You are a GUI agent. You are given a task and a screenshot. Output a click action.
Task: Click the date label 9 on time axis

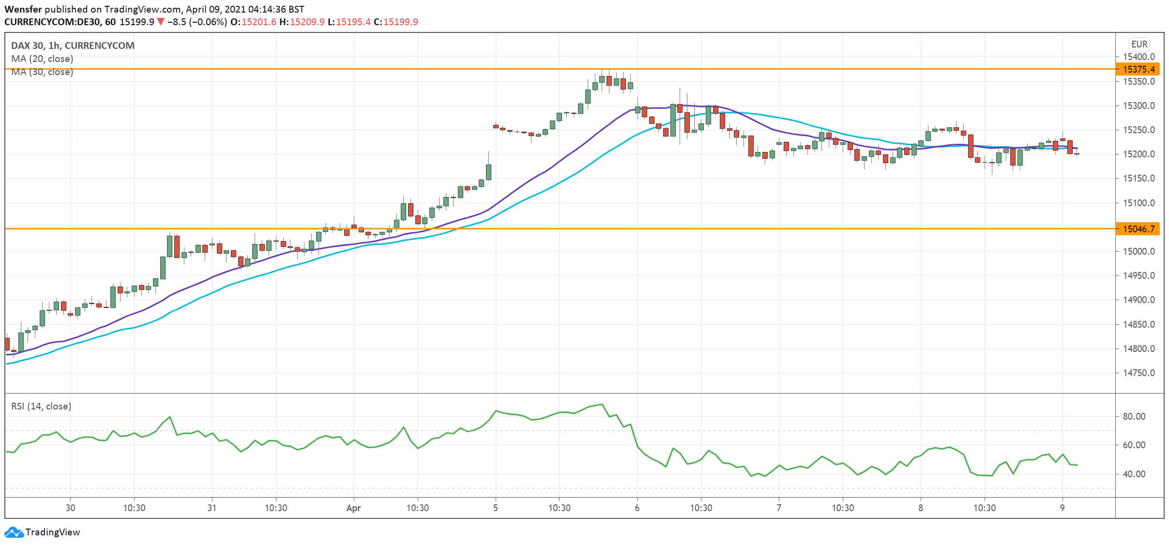[x=1062, y=508]
